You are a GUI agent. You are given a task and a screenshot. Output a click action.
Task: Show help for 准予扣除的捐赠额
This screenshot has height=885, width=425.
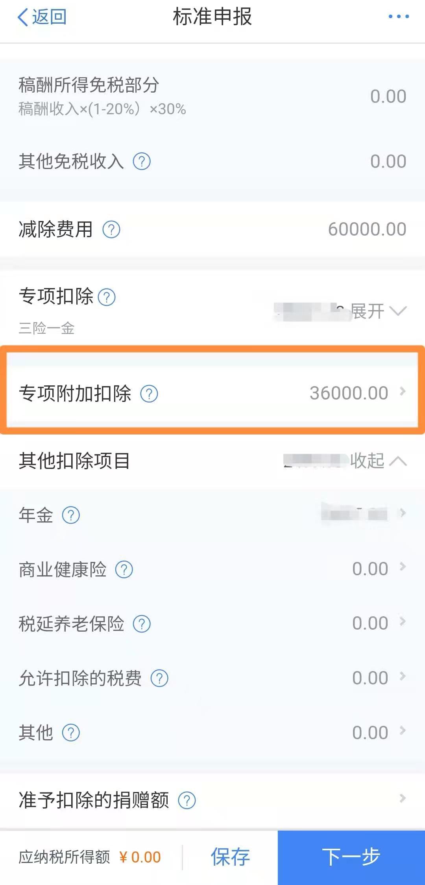(x=187, y=800)
